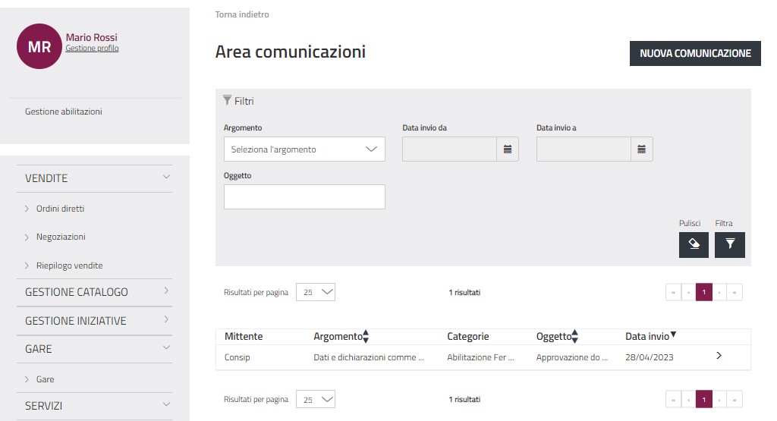Open the top Risultati per pagina dropdown
This screenshot has height=421, width=777.
(315, 292)
